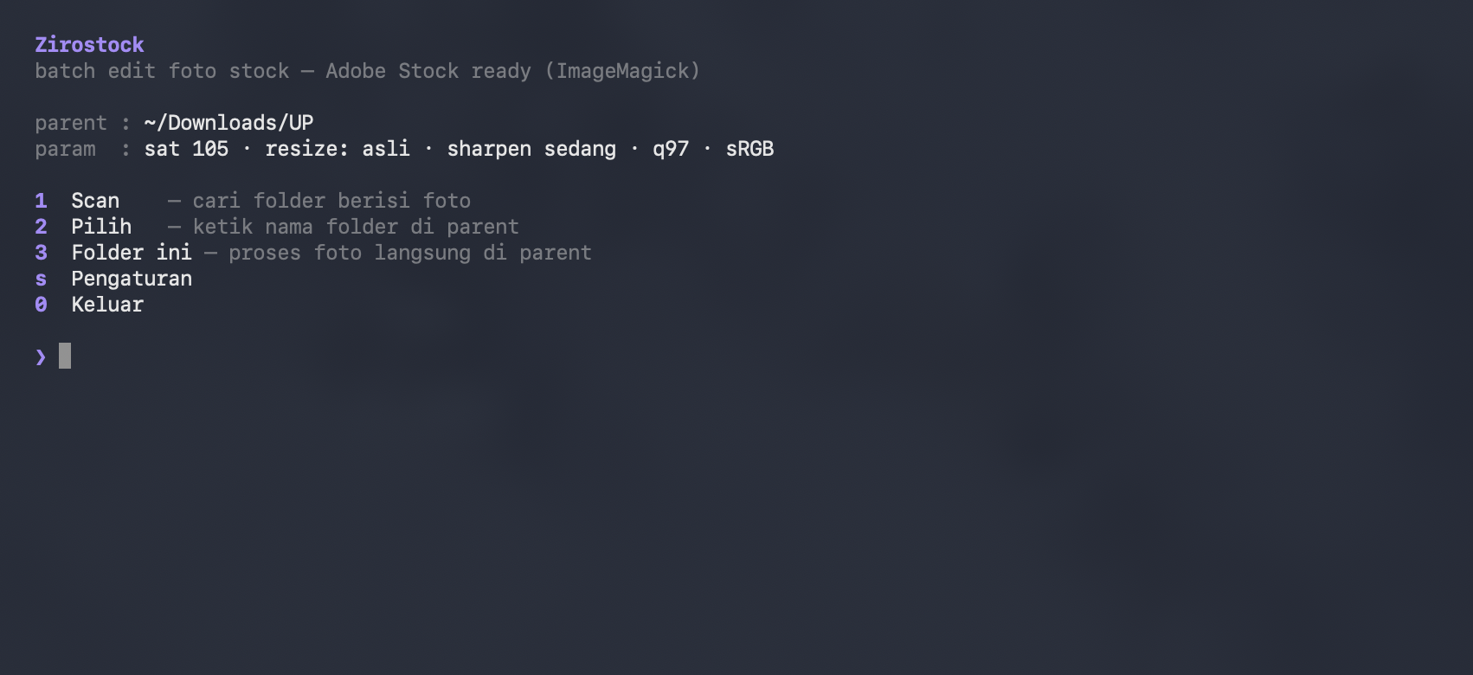Select the Scan menu option
The height and width of the screenshot is (675, 1473).
pos(95,201)
